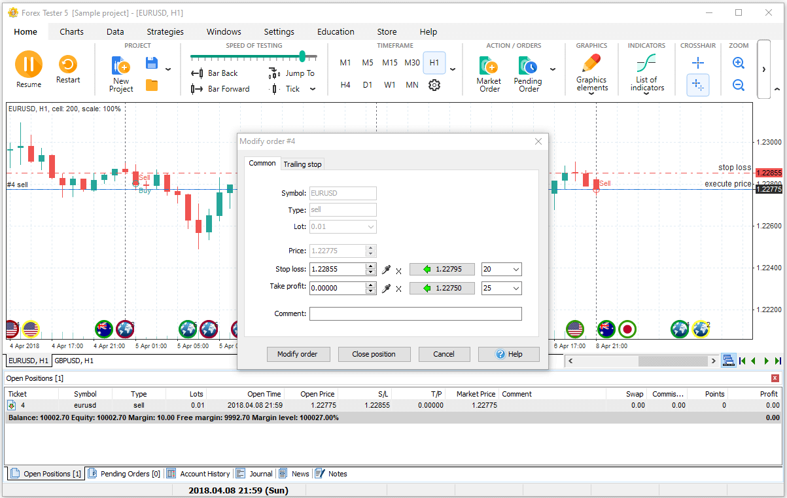Screen dimensions: 787x498
Task: Click the zoom in magnifier icon
Action: pos(739,63)
